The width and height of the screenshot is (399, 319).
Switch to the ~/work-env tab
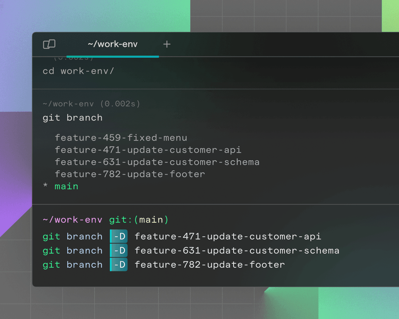(112, 44)
